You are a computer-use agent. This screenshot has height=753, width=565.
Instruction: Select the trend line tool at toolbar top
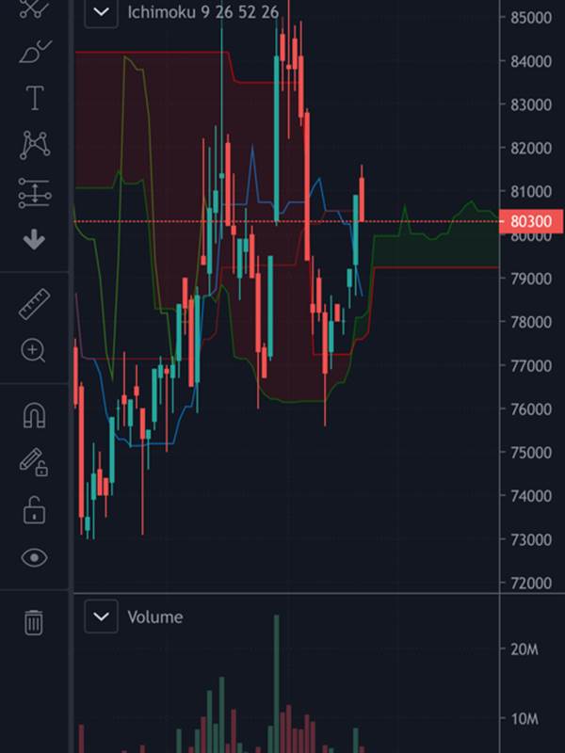(x=34, y=8)
